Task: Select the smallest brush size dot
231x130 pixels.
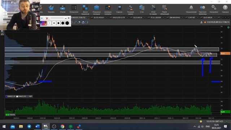Action: pyautogui.click(x=50, y=23)
